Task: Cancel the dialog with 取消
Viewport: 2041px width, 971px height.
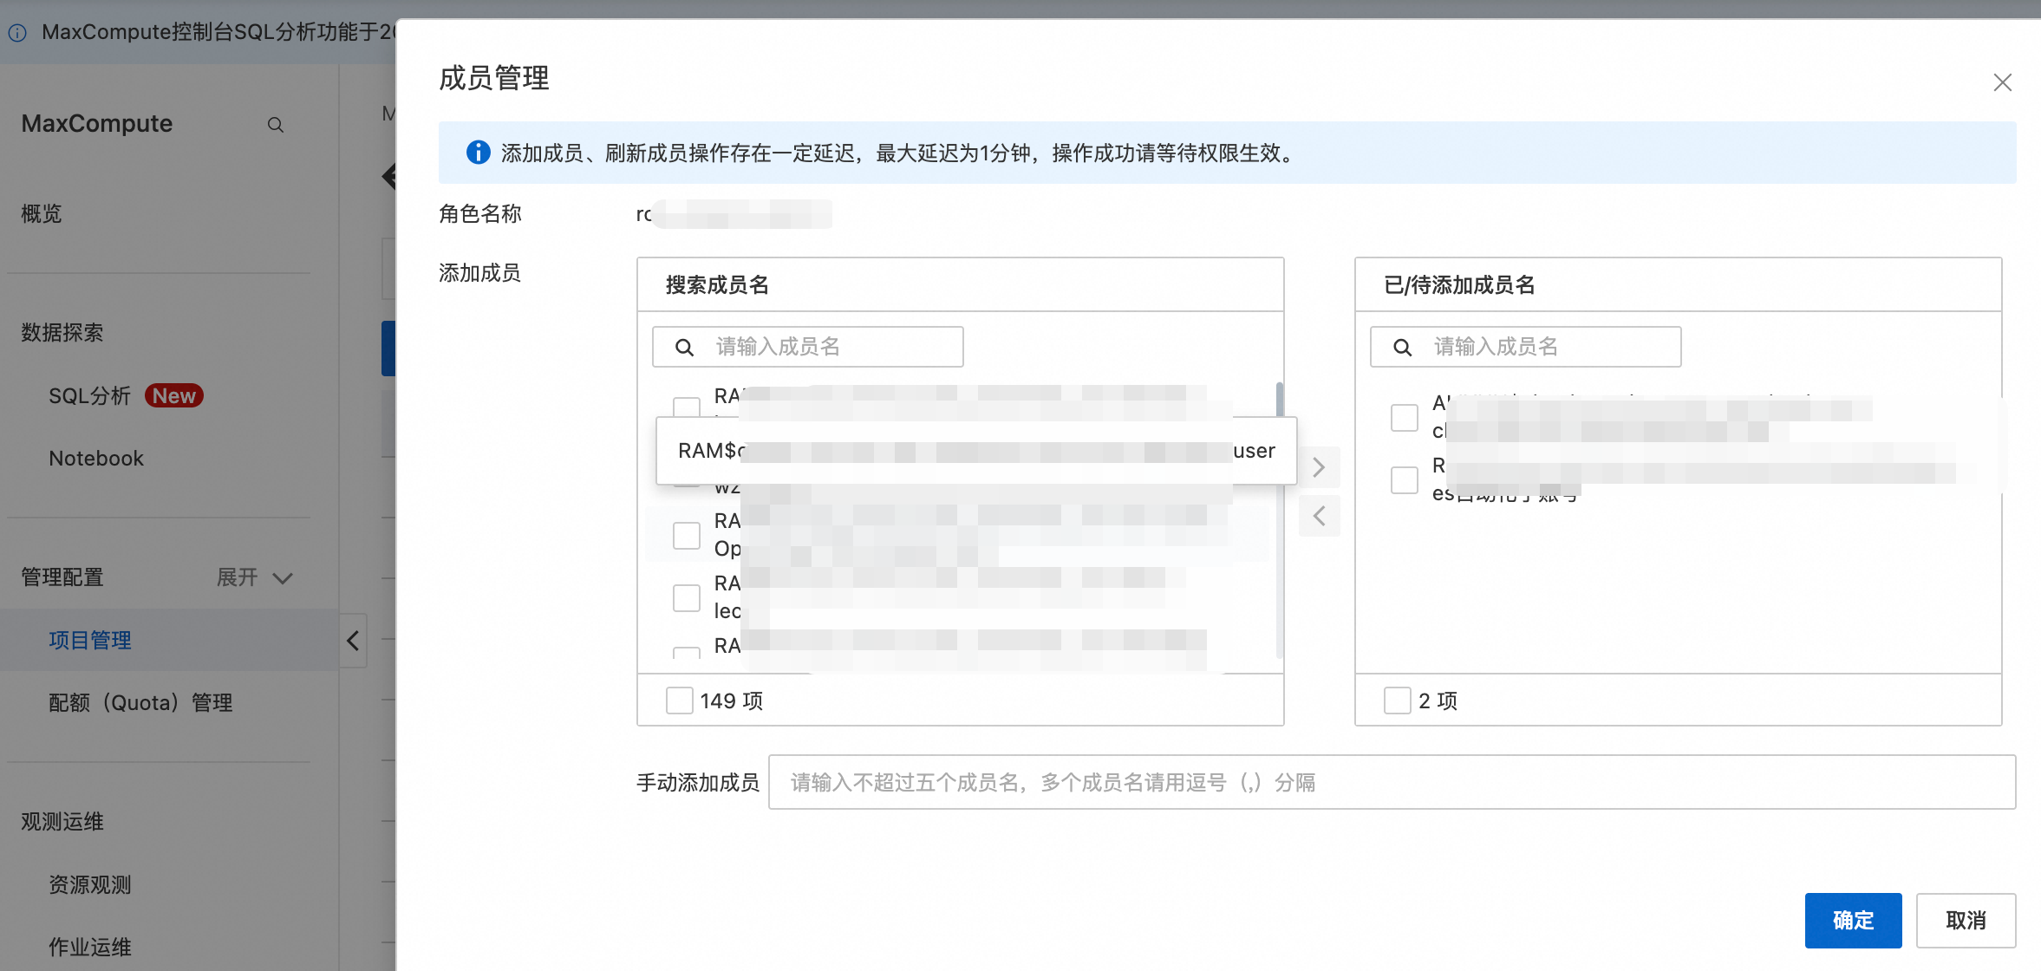Action: point(1966,921)
